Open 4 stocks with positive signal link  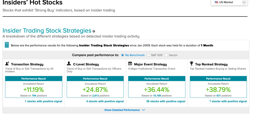(105, 101)
